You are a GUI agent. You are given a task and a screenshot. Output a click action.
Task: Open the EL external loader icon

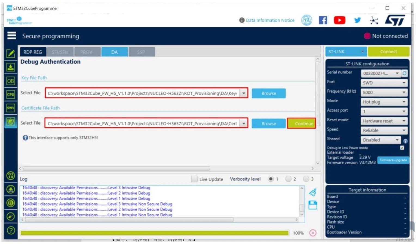coord(11,203)
